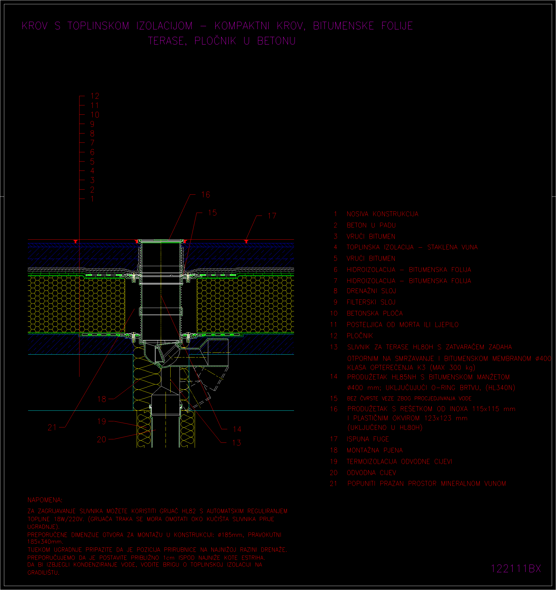Select legend text "BETONSKA PLOČA"

click(375, 313)
